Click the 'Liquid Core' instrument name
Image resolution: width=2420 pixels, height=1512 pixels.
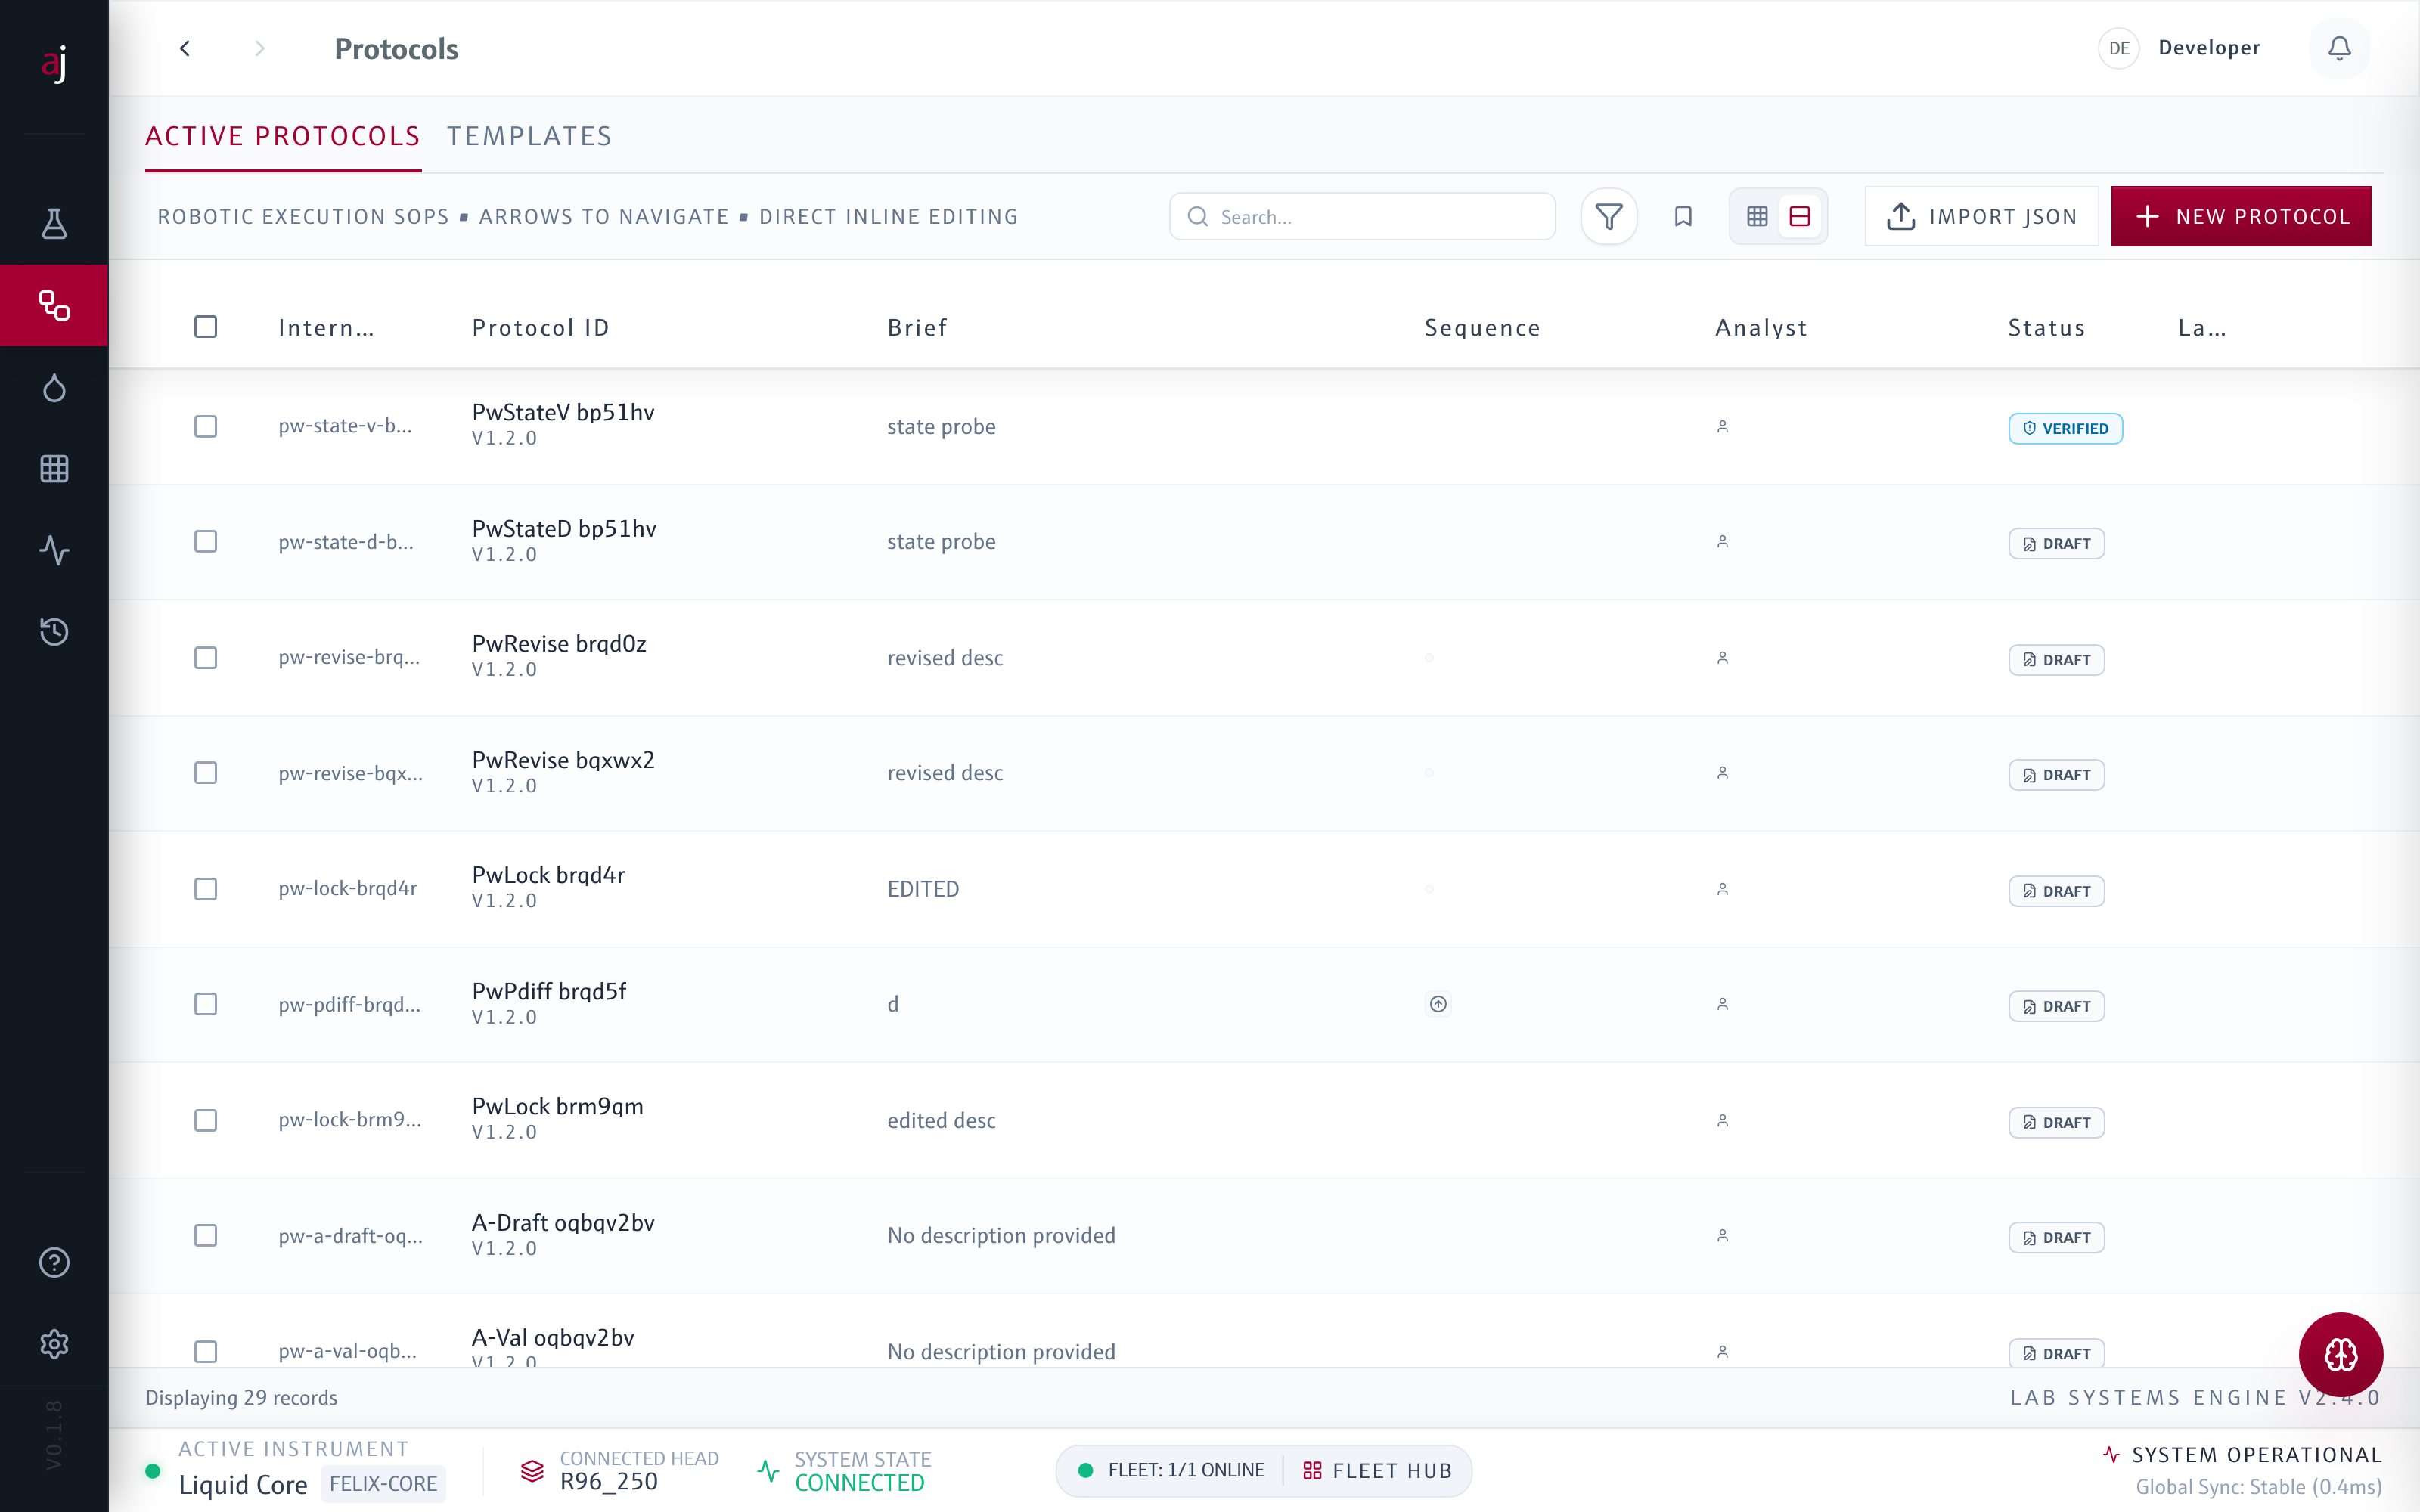(243, 1485)
